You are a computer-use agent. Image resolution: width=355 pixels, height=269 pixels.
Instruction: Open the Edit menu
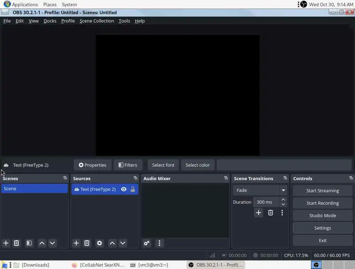(20, 21)
